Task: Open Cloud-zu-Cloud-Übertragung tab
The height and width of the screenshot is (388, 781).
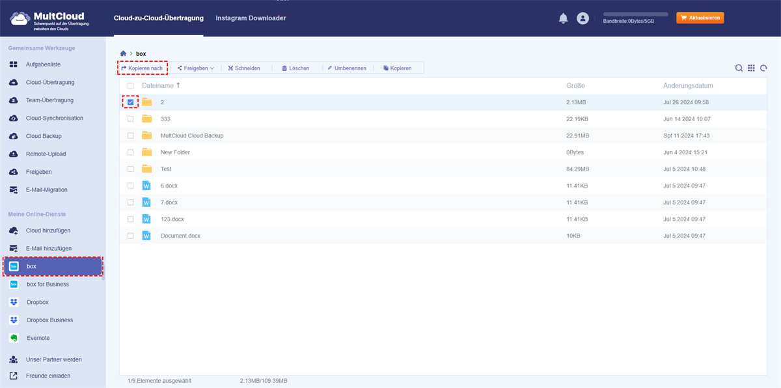Action: (x=158, y=18)
